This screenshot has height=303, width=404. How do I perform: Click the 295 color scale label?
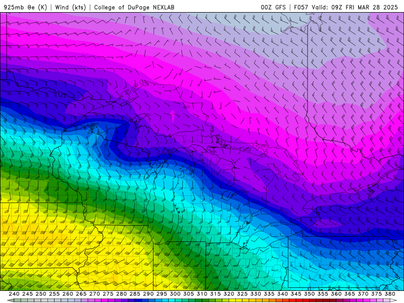(162, 294)
